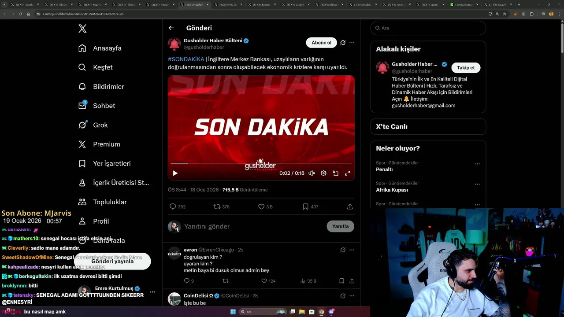Open Grok from sidebar
This screenshot has width=564, height=317.
coord(93,125)
